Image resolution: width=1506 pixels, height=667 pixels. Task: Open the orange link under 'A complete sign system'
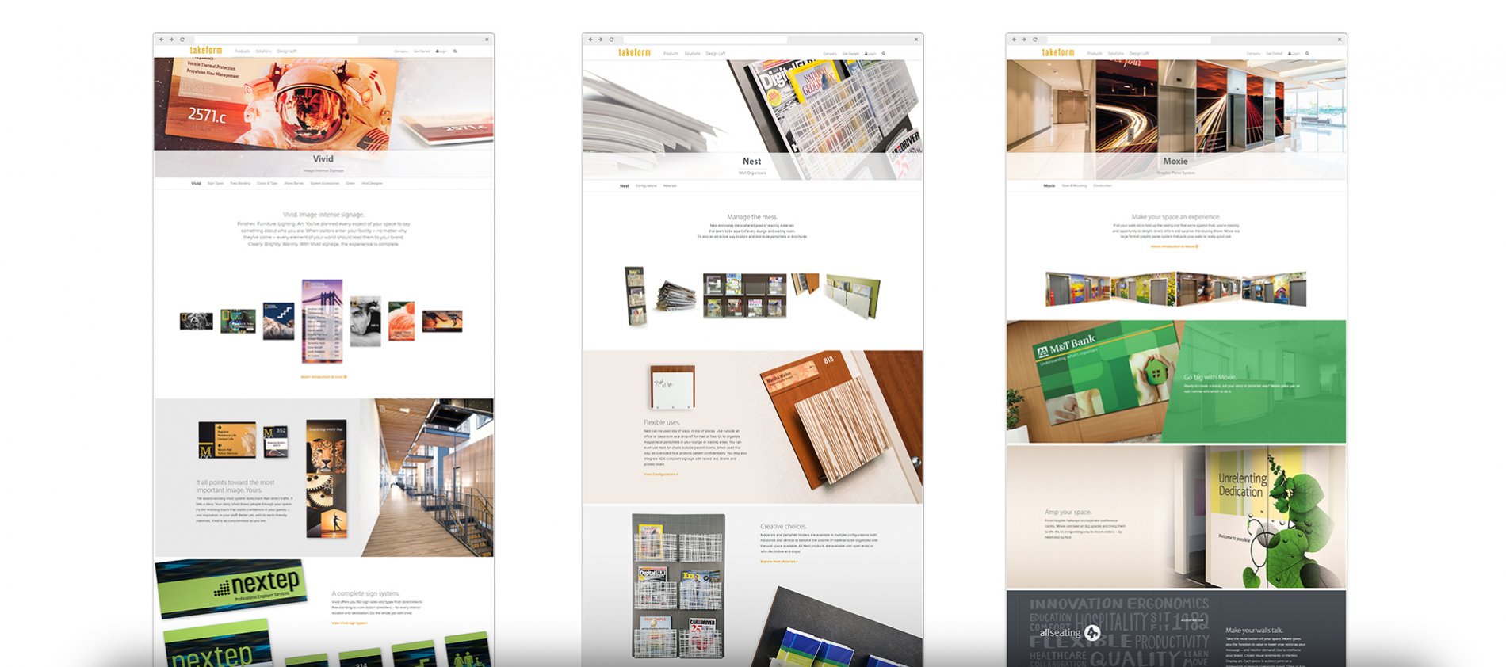tap(350, 623)
